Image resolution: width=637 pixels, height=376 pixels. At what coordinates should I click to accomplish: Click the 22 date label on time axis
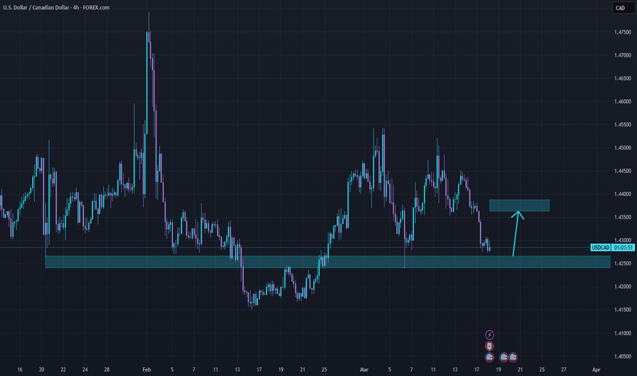coord(64,369)
